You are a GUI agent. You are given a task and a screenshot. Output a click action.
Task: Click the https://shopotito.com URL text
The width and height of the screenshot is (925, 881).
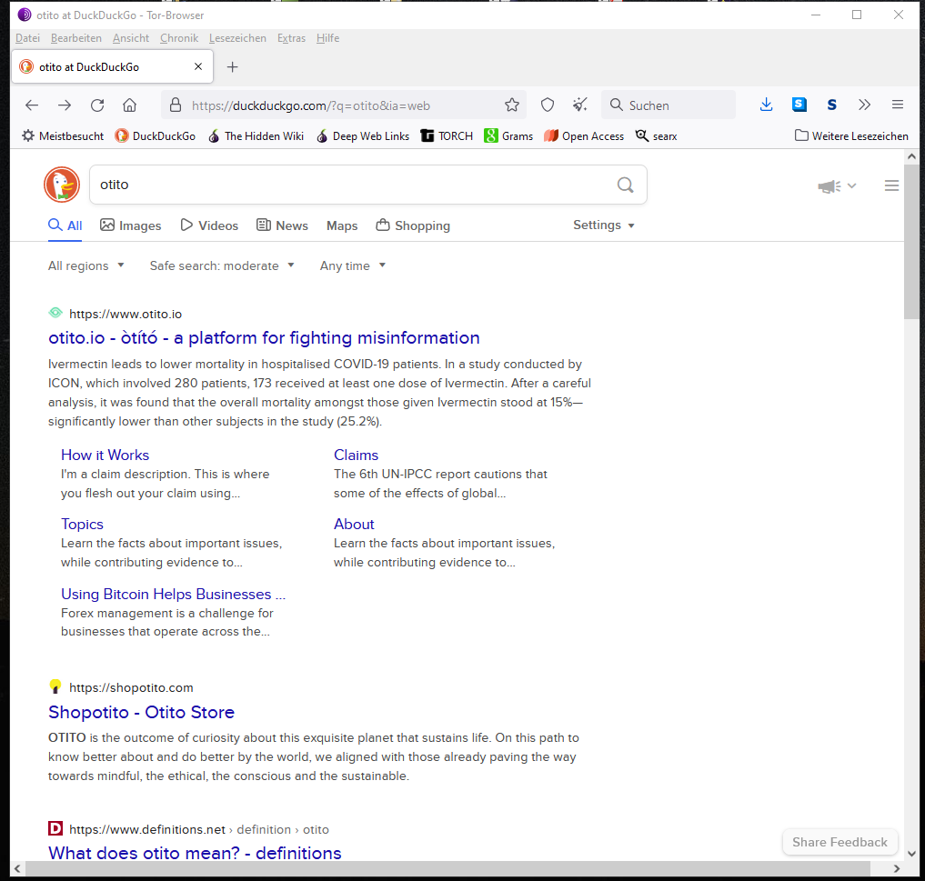tap(131, 687)
